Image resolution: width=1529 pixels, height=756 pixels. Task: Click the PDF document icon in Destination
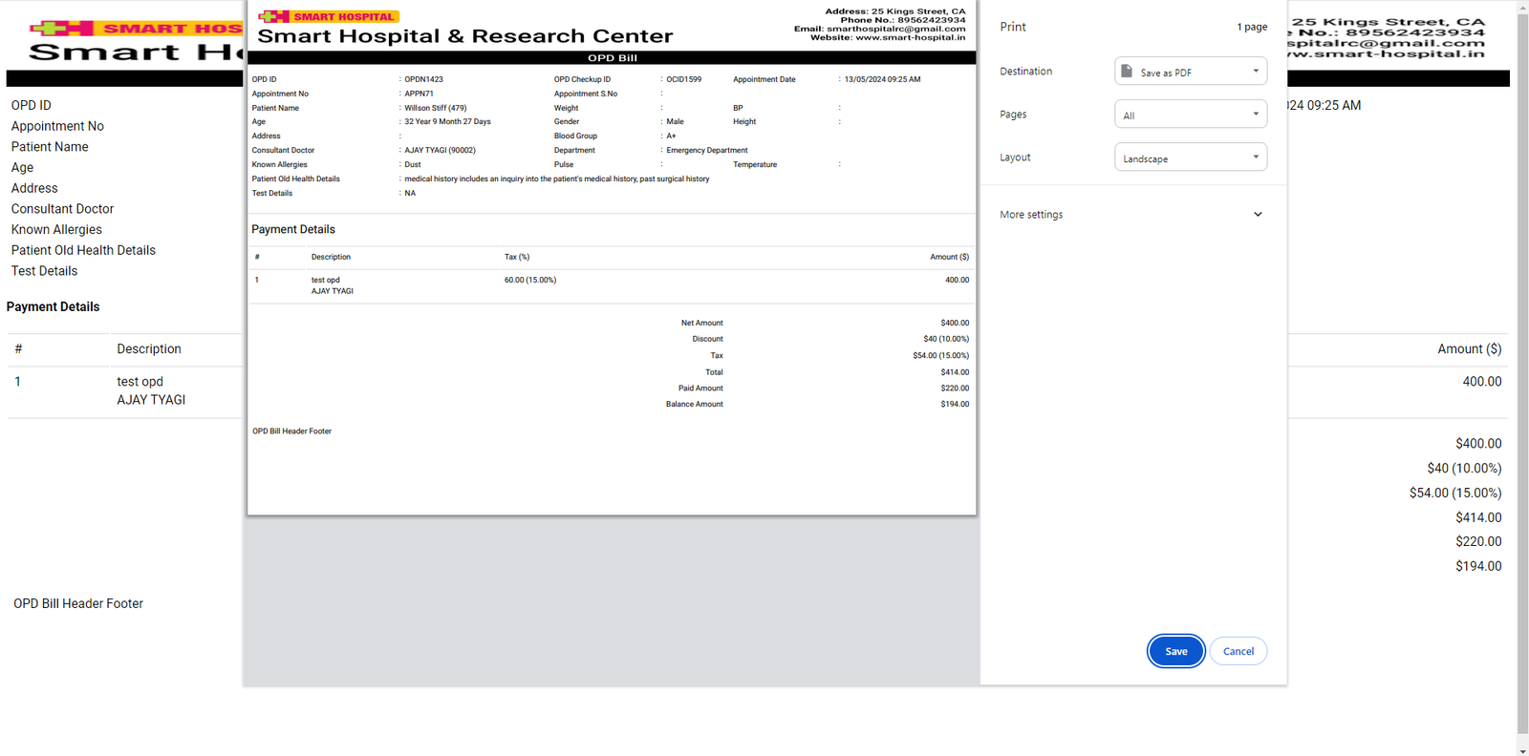(x=1127, y=72)
